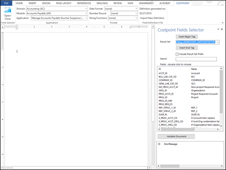This screenshot has width=226, height=170.
Task: Click Import New Definition
Action: point(152,18)
